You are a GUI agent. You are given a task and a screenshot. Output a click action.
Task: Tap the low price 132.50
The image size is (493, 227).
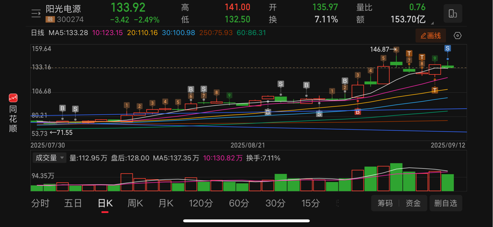pos(237,20)
